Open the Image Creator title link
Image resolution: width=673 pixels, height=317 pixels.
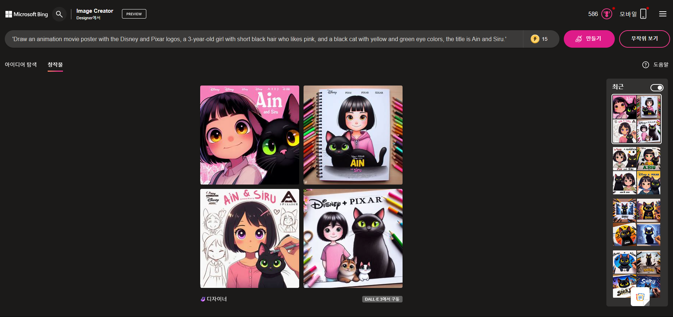coord(95,11)
